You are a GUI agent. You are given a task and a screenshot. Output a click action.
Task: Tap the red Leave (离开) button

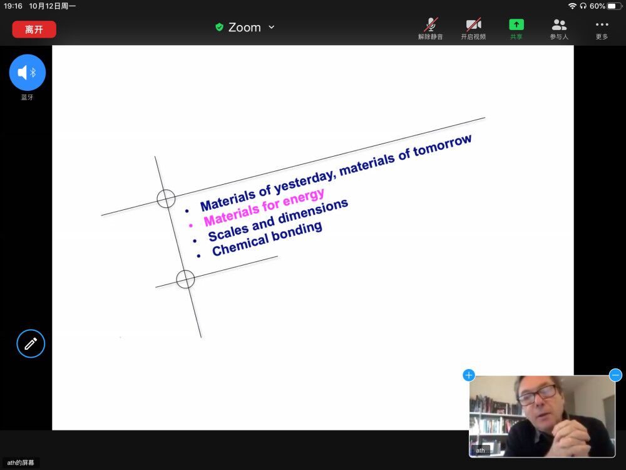click(x=34, y=29)
